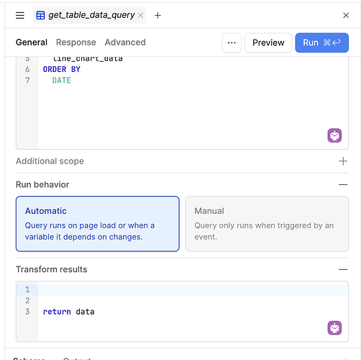Click the Preview button
The width and height of the screenshot is (361, 360).
pos(268,42)
